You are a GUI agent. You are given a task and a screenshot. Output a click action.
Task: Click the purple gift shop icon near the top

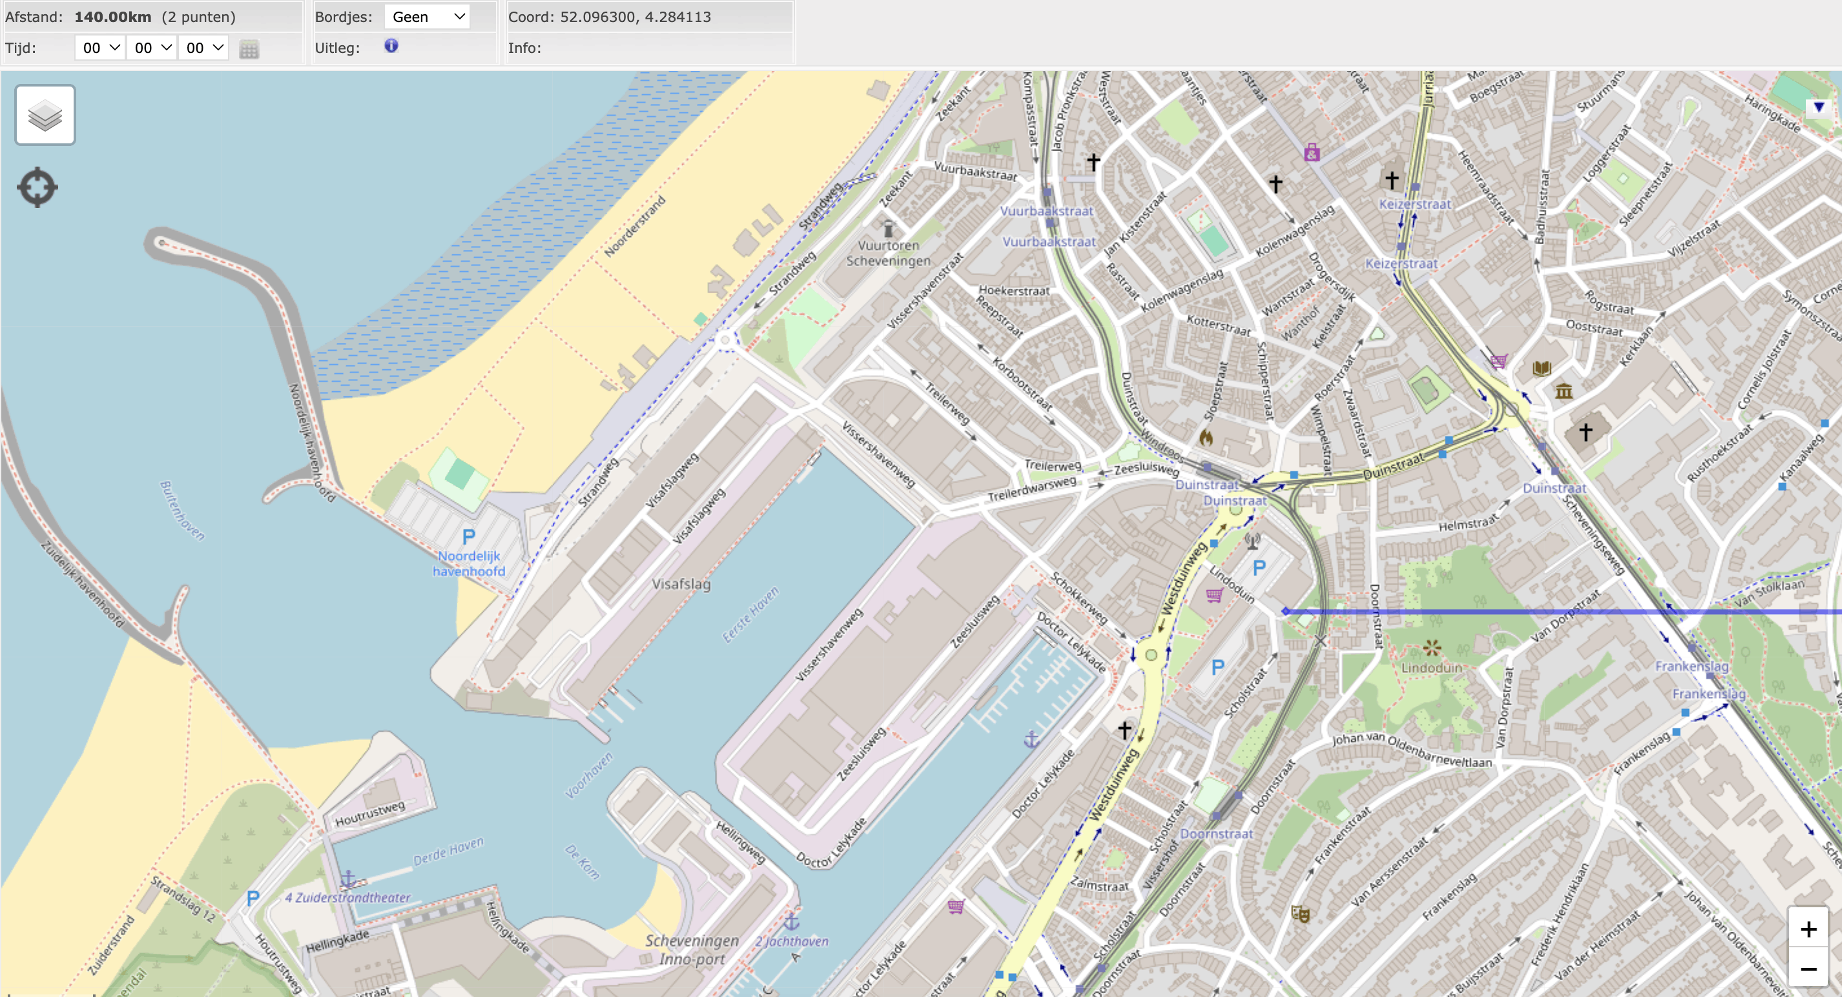tap(1311, 152)
